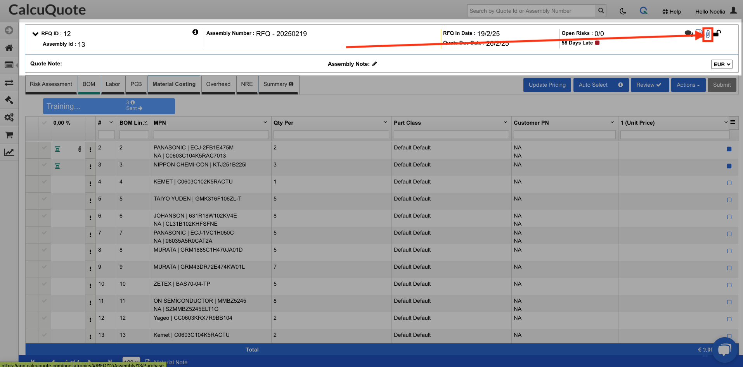Open the live chat bubble widget
The image size is (743, 367).
(x=724, y=349)
